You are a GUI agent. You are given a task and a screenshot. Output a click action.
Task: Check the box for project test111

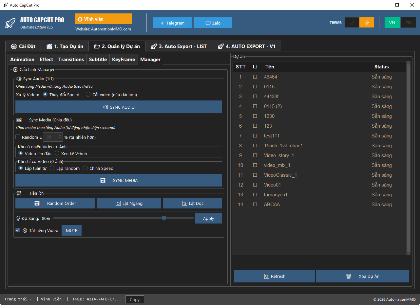255,136
